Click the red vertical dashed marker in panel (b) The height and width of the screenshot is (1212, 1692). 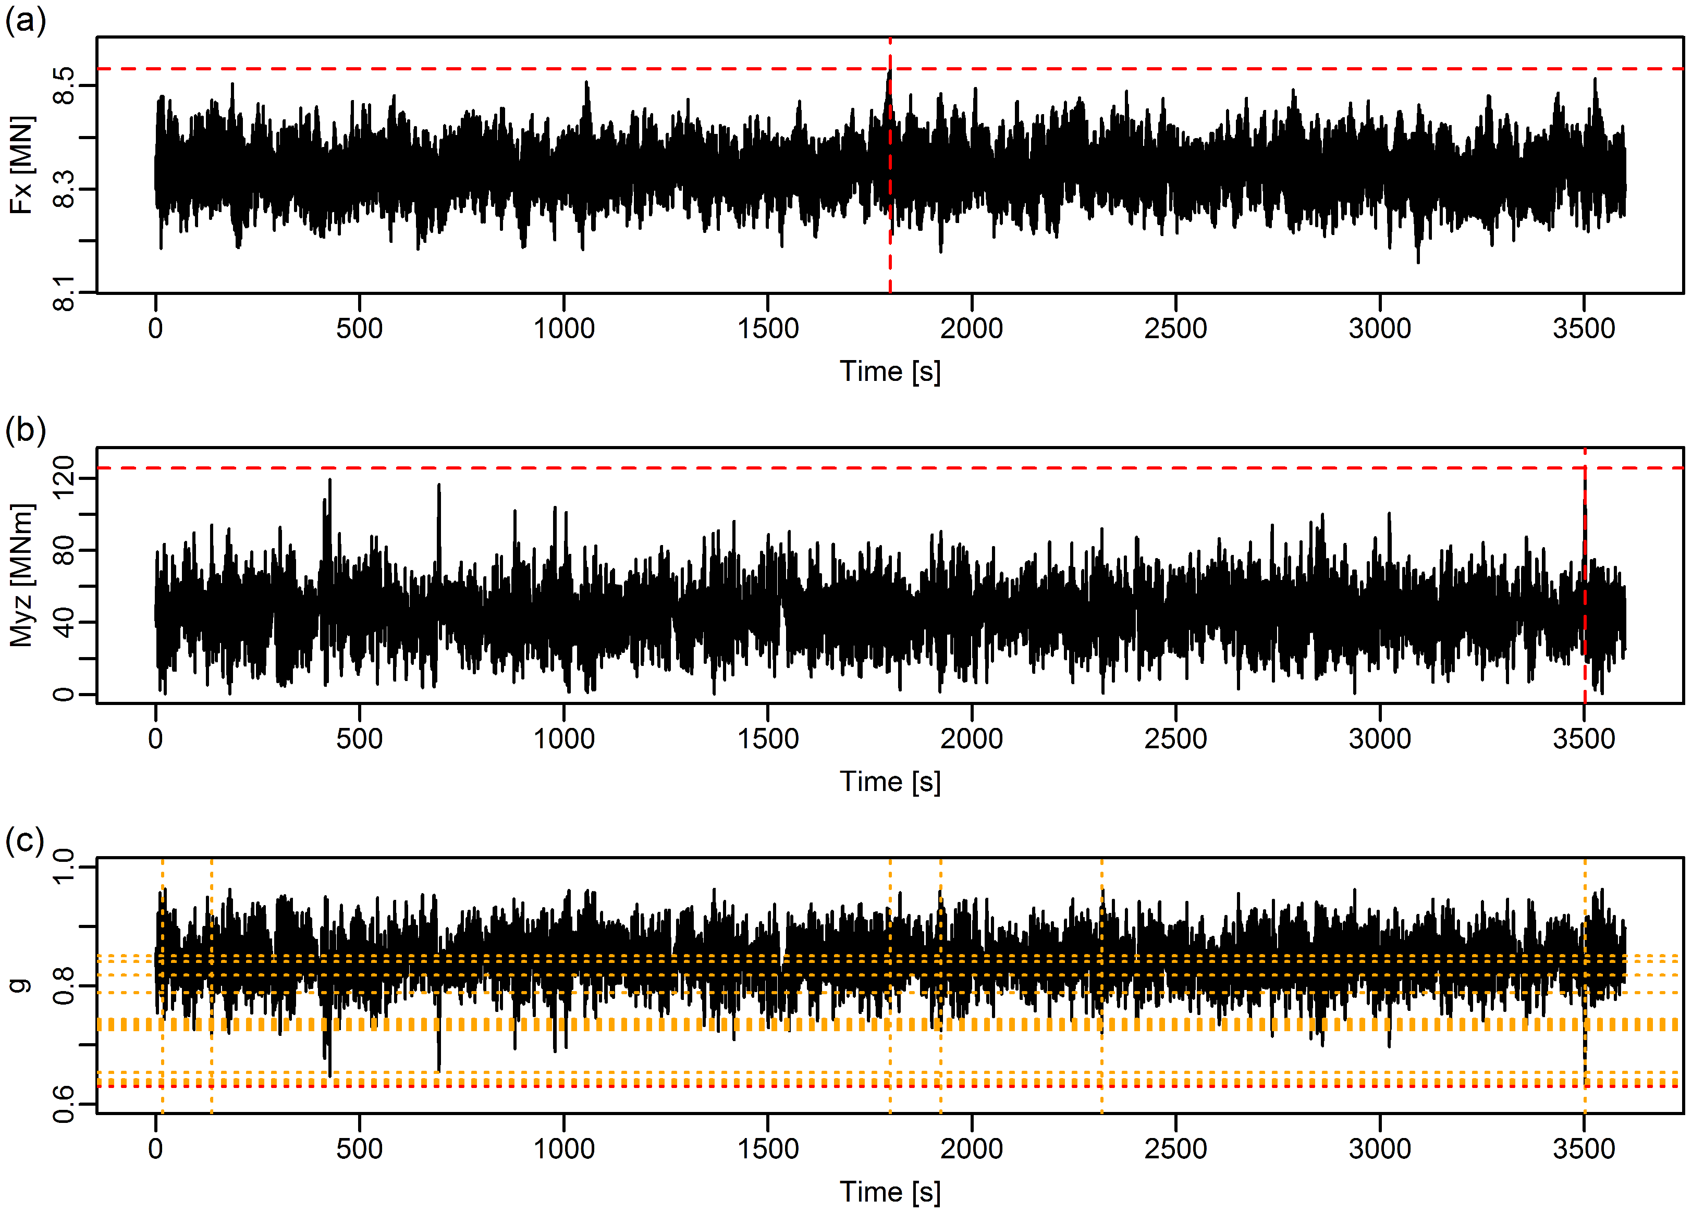pos(1585,576)
